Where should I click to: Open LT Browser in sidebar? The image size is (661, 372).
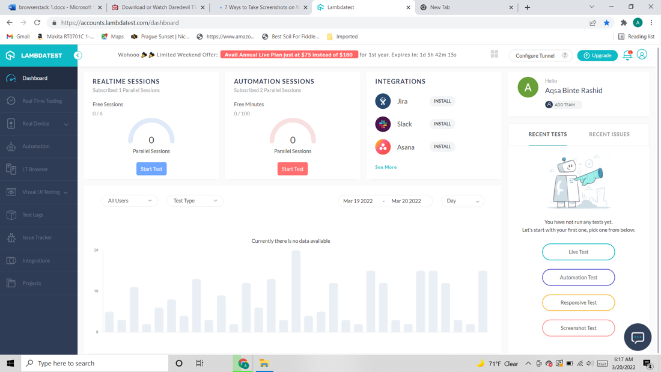coord(39,169)
